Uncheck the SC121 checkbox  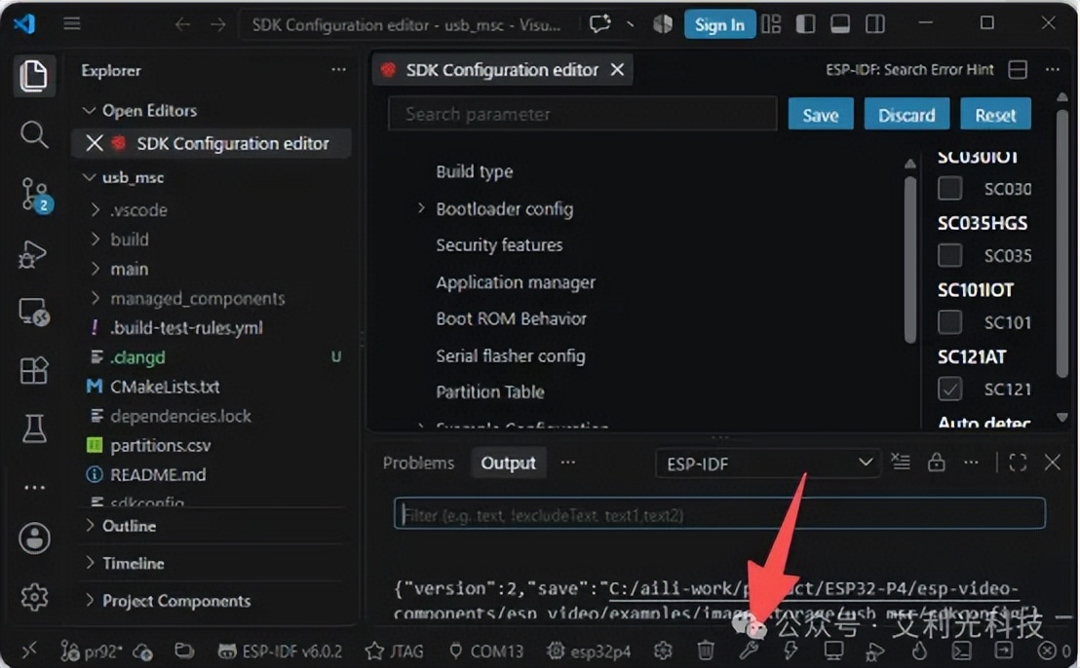pyautogui.click(x=949, y=389)
